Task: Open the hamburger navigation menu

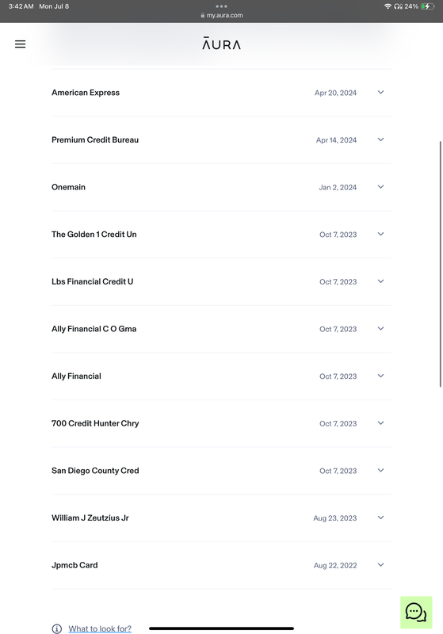Action: [x=21, y=44]
